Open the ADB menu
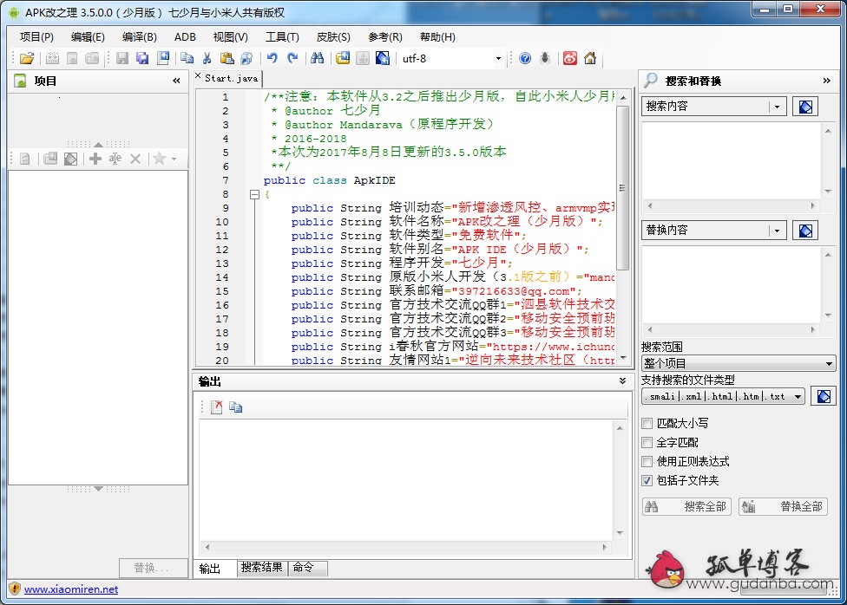Screen dimensions: 847x605 (185, 37)
